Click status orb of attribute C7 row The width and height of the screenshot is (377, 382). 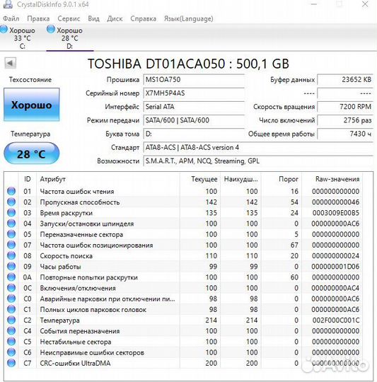(x=11, y=363)
